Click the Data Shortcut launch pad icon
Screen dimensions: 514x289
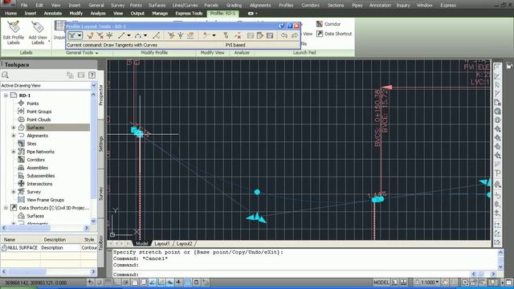pos(334,34)
